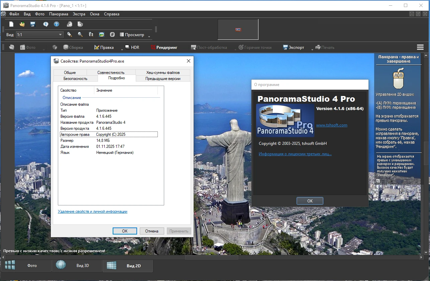The image size is (430, 281).
Task: Toggle the grid hash icon
Action: tap(112, 34)
